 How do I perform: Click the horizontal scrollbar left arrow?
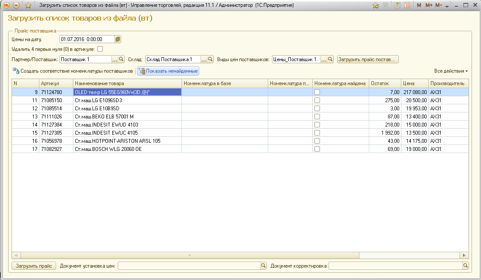(x=16, y=255)
